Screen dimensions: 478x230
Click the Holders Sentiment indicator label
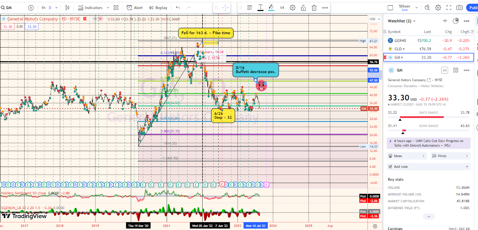24,193
